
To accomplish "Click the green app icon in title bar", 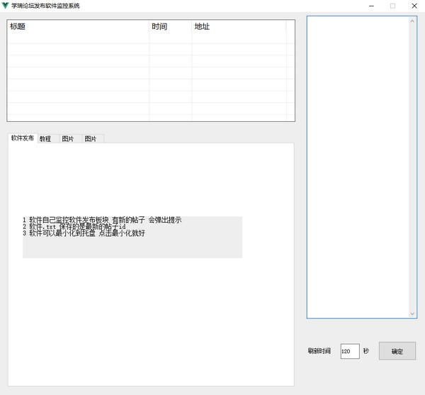I will coord(6,6).
